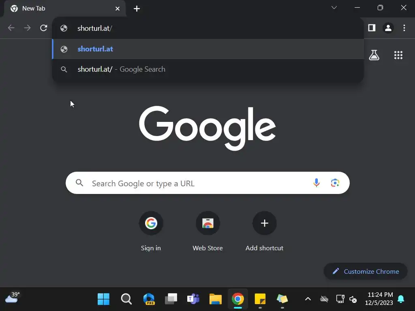The width and height of the screenshot is (415, 311).
Task: Open Search Labs flask icon
Action: coord(374,55)
